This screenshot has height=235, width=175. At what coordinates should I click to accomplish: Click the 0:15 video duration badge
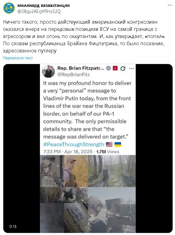(x=13, y=226)
